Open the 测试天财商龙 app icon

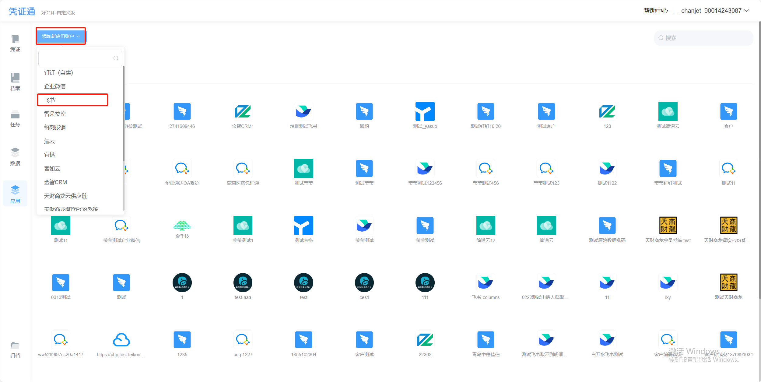(728, 282)
